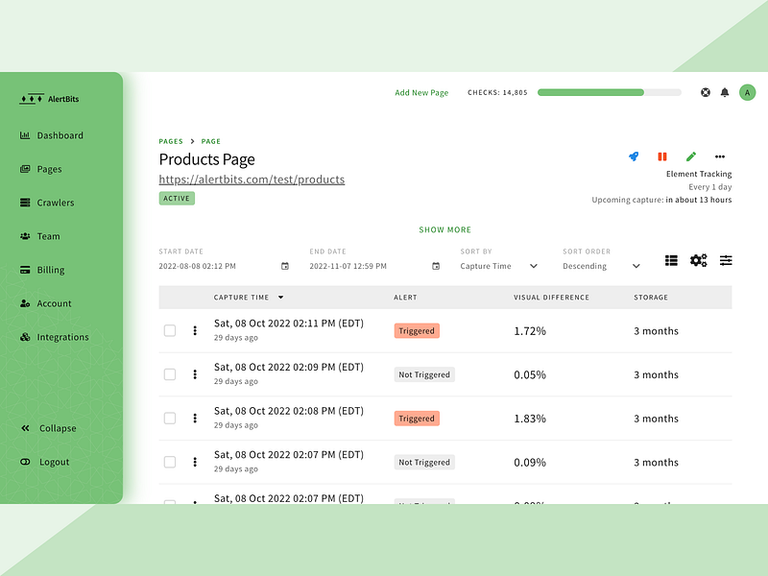
Task: Open the alertbits.com/test/products URL
Action: (252, 180)
